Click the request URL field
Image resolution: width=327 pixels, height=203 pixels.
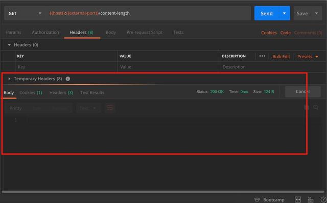[x=148, y=13]
